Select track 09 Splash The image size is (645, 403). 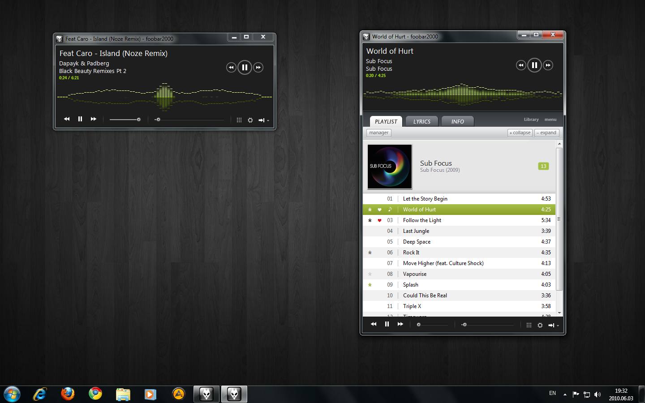coord(459,285)
